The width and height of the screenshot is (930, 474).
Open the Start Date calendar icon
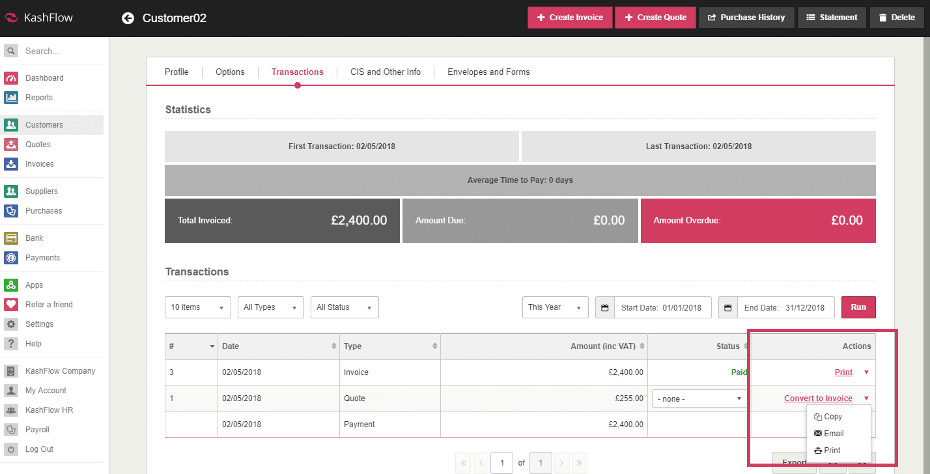coord(604,308)
